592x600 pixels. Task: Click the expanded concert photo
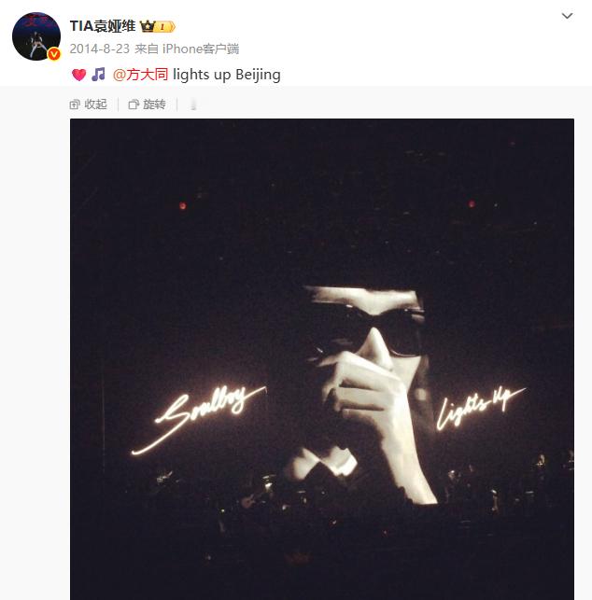tap(322, 359)
